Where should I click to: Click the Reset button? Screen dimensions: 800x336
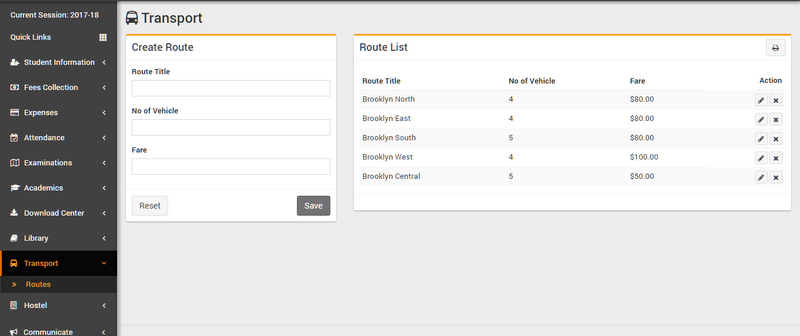point(150,206)
